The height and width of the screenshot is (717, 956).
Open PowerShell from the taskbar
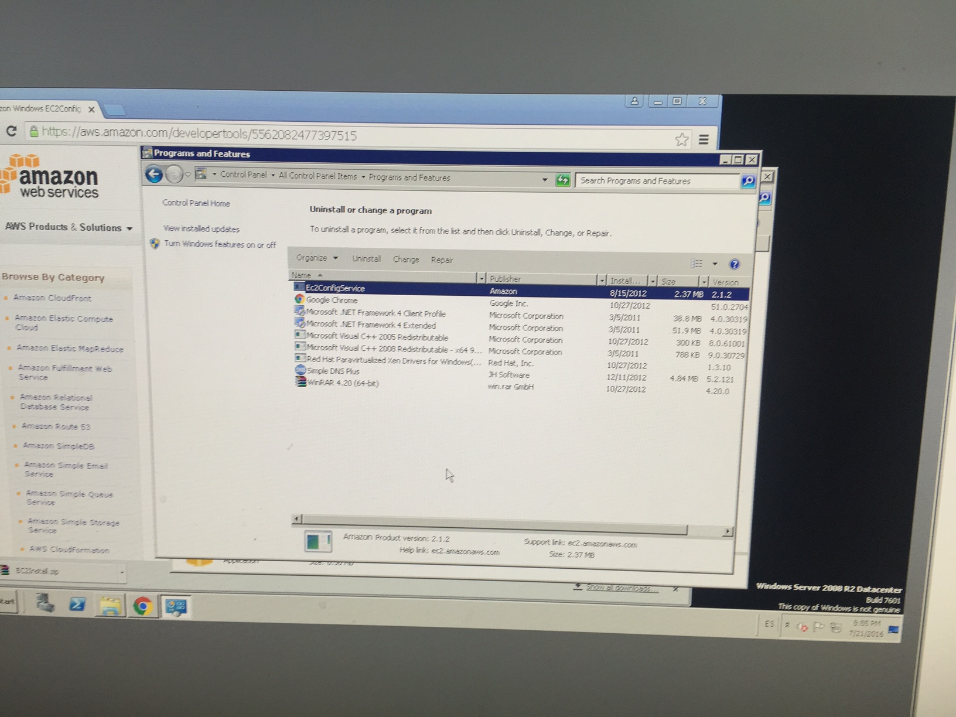(x=77, y=604)
